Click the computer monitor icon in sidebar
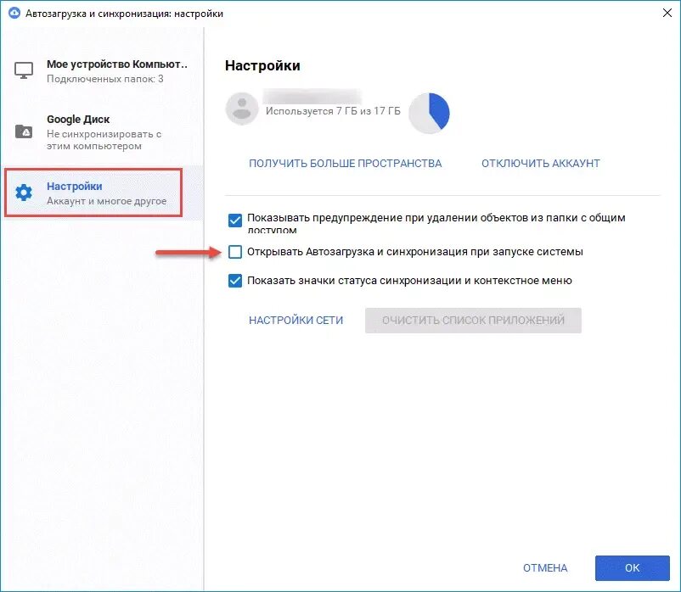The image size is (681, 592). pyautogui.click(x=24, y=70)
